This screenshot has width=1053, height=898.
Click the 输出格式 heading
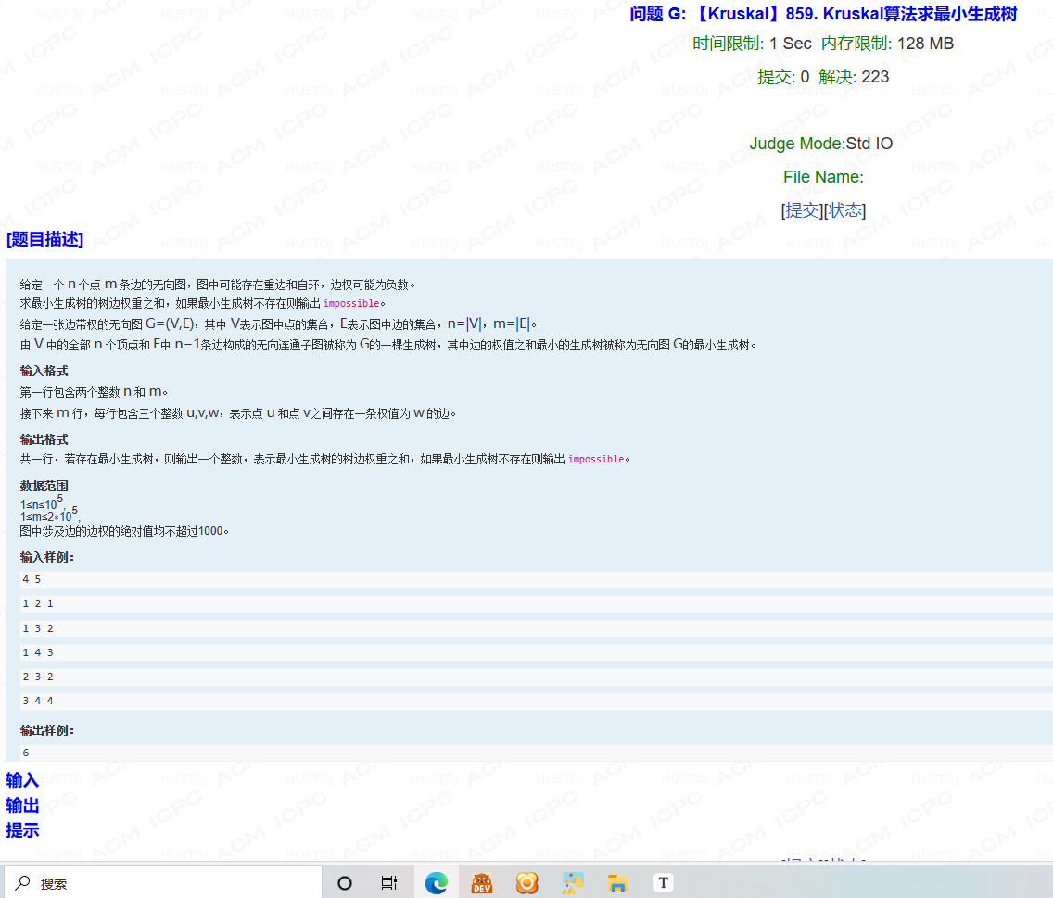[x=44, y=439]
